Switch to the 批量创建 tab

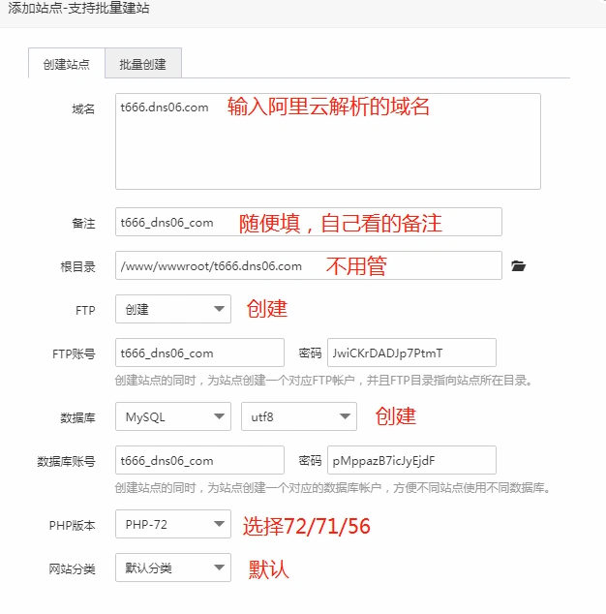143,64
